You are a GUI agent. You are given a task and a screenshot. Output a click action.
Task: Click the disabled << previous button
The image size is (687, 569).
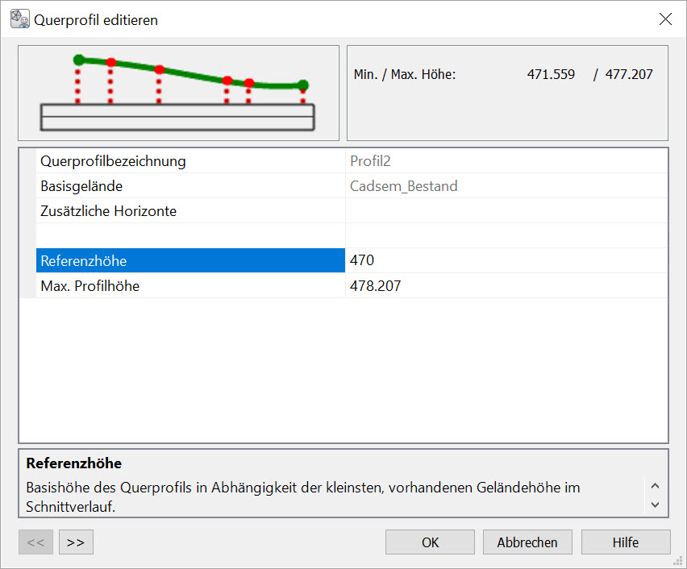point(35,542)
